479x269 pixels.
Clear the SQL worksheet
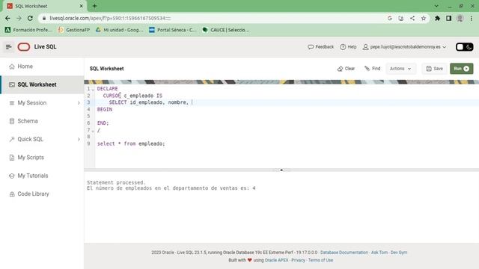[x=346, y=69]
